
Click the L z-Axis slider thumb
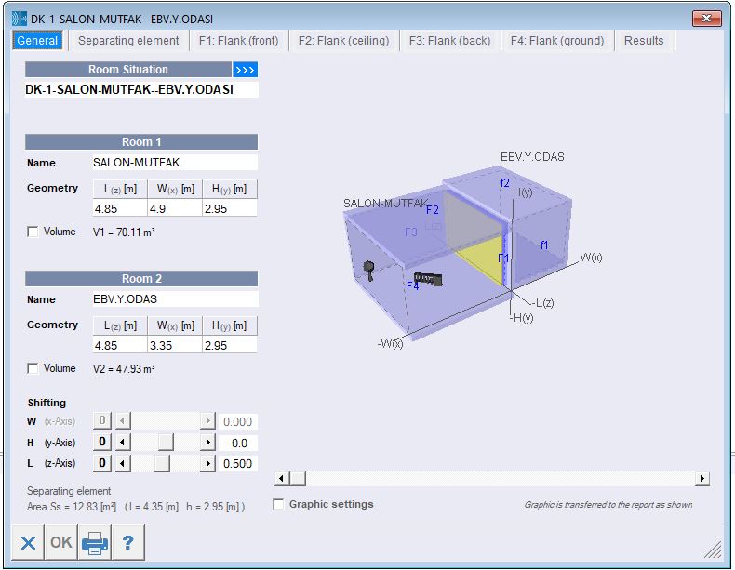[x=162, y=463]
